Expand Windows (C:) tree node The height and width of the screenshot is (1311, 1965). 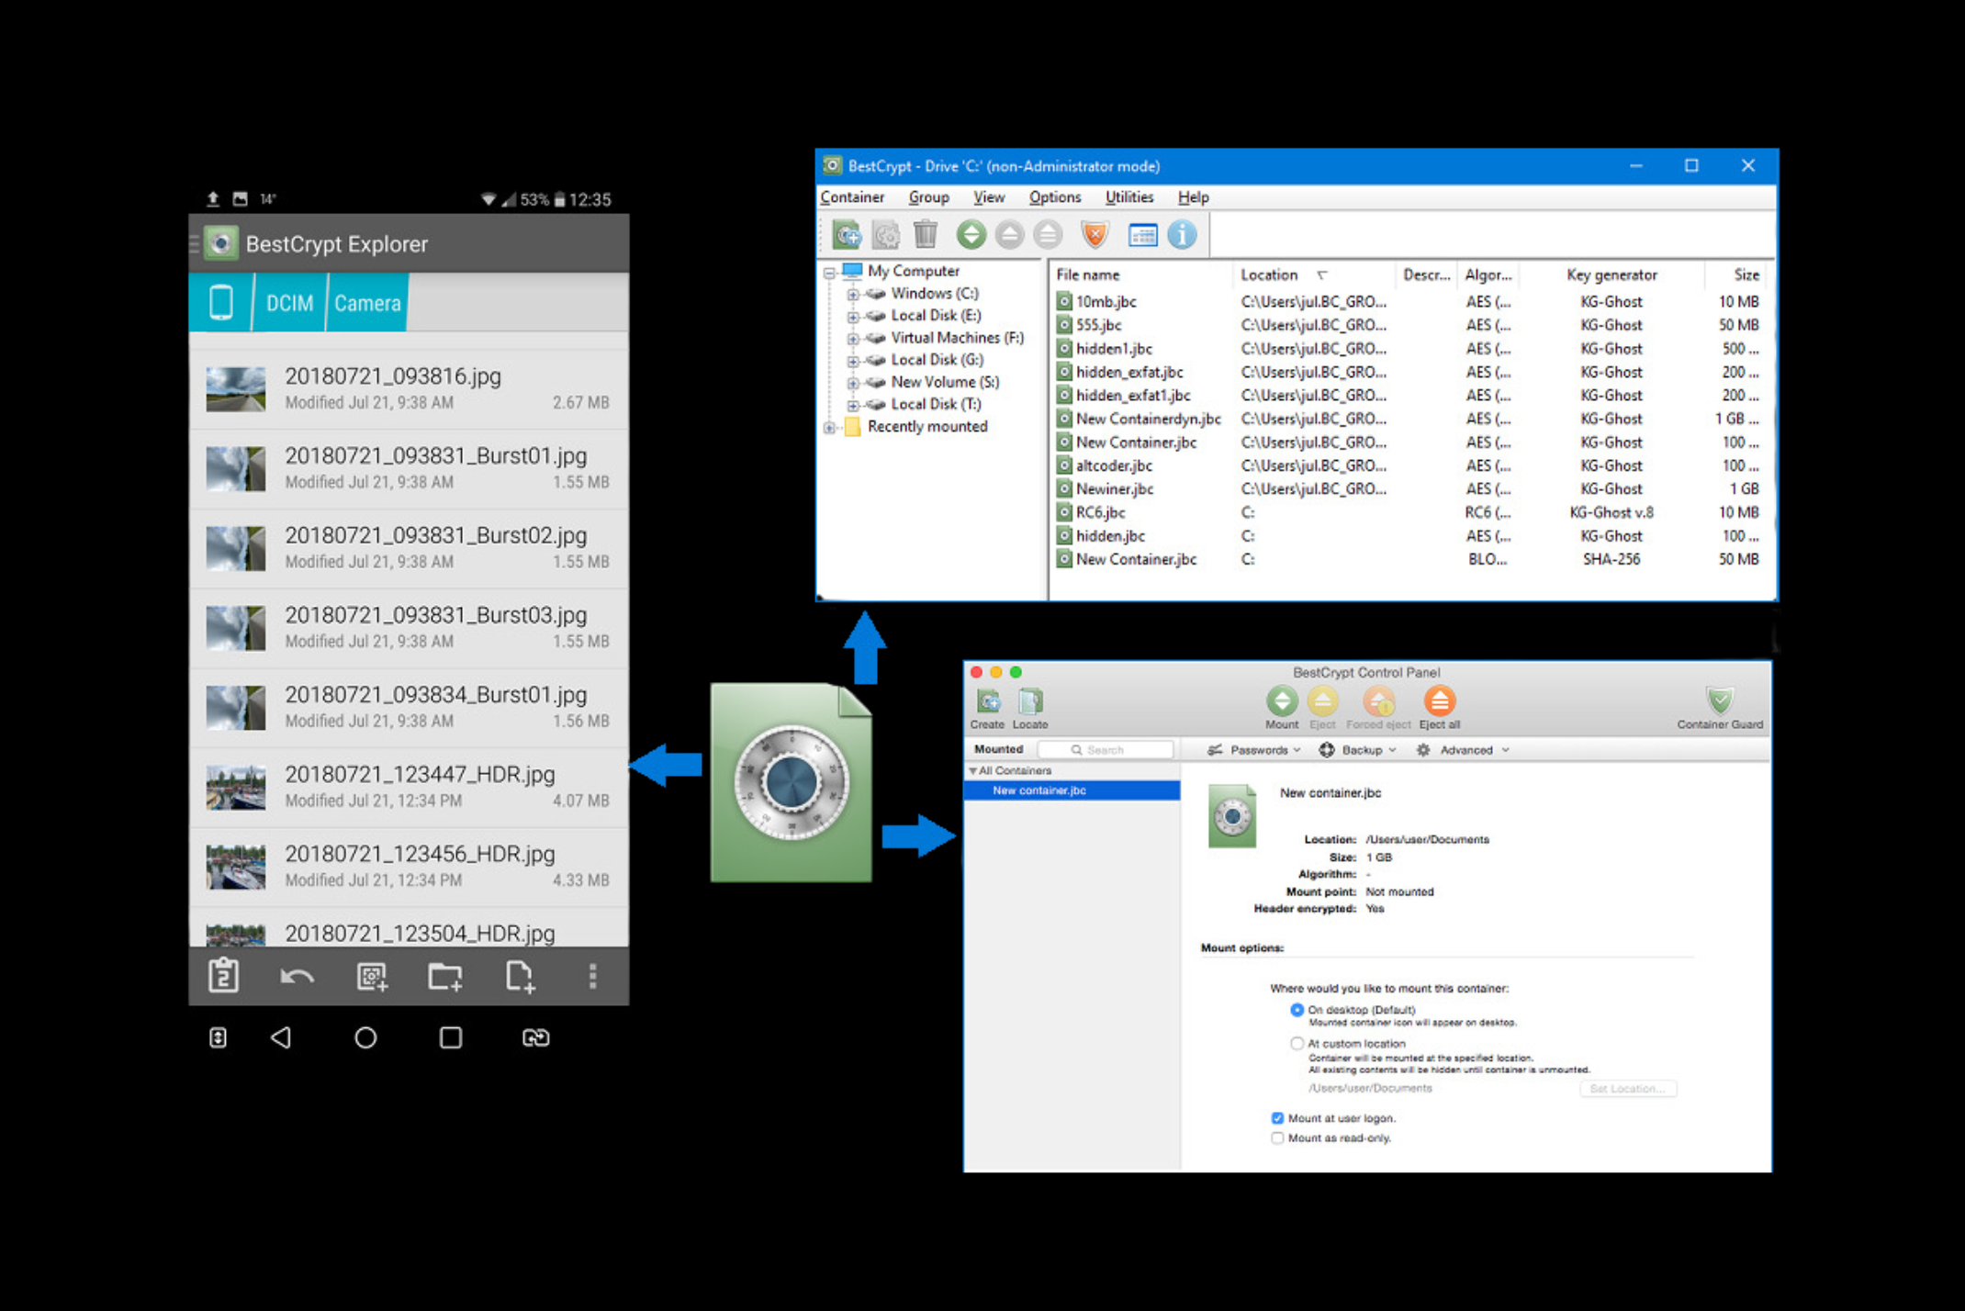coord(852,295)
